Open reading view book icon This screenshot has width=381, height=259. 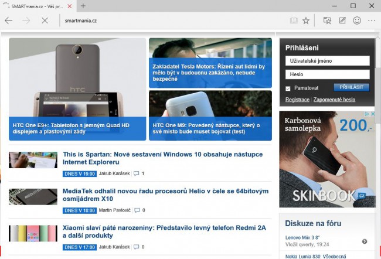(x=294, y=21)
